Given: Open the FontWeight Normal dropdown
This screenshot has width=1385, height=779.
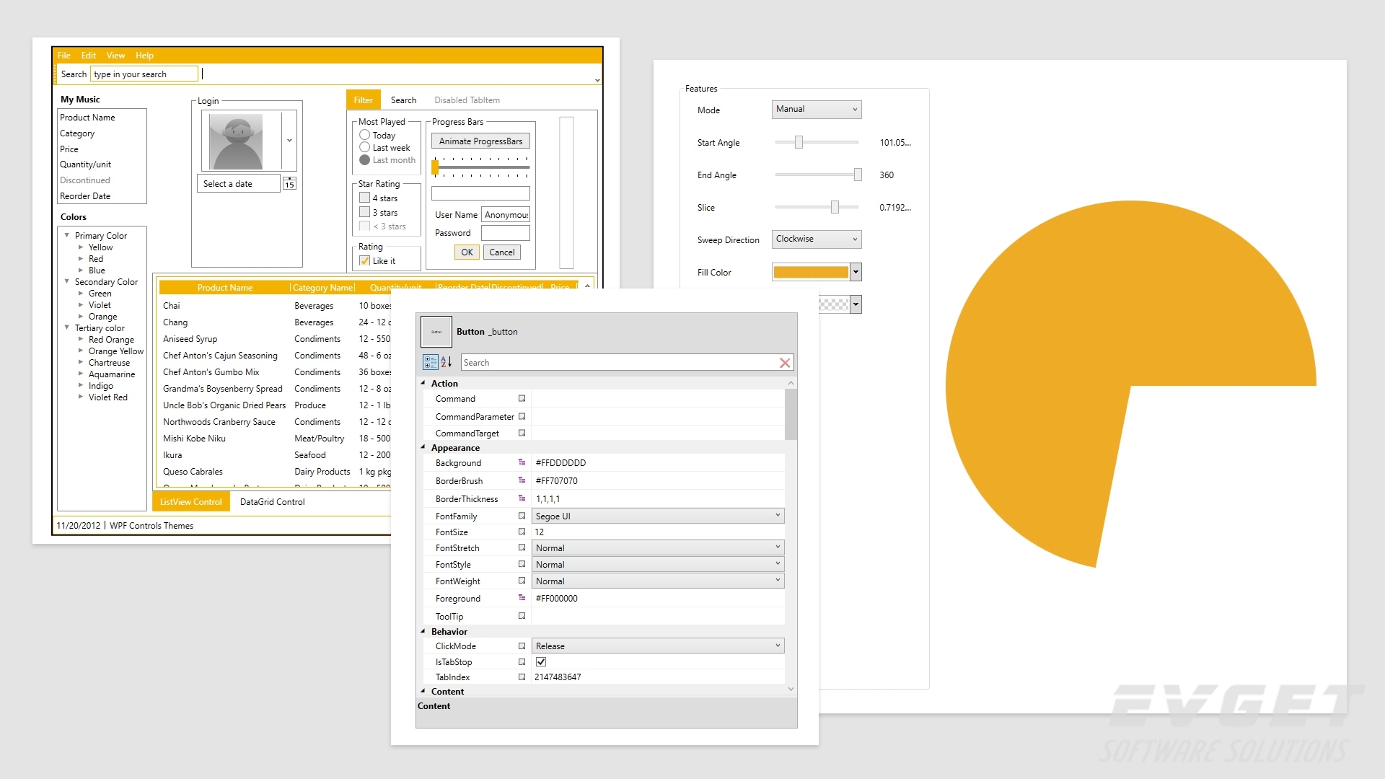Looking at the screenshot, I should click(x=658, y=581).
